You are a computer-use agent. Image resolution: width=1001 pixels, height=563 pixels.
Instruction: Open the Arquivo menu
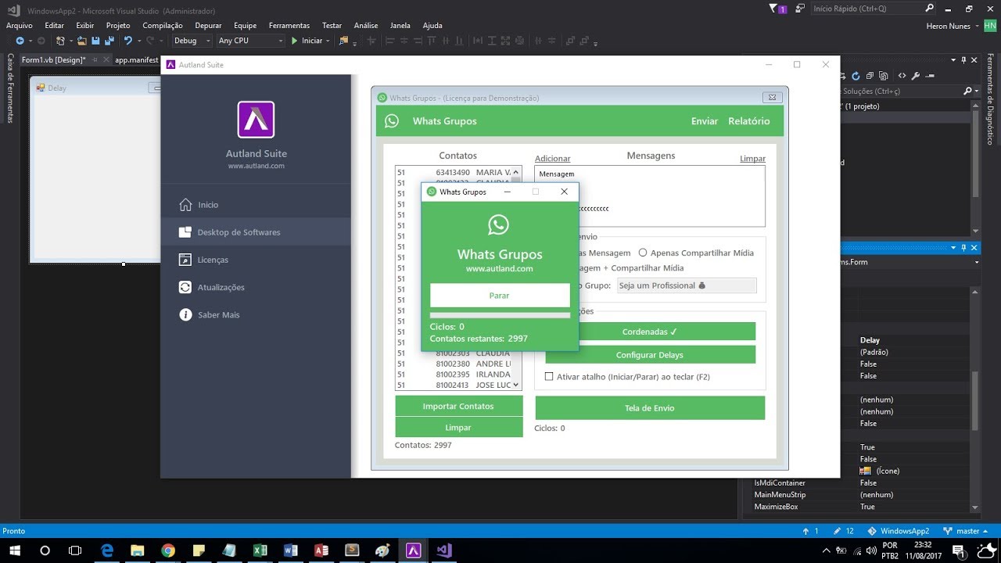[20, 26]
